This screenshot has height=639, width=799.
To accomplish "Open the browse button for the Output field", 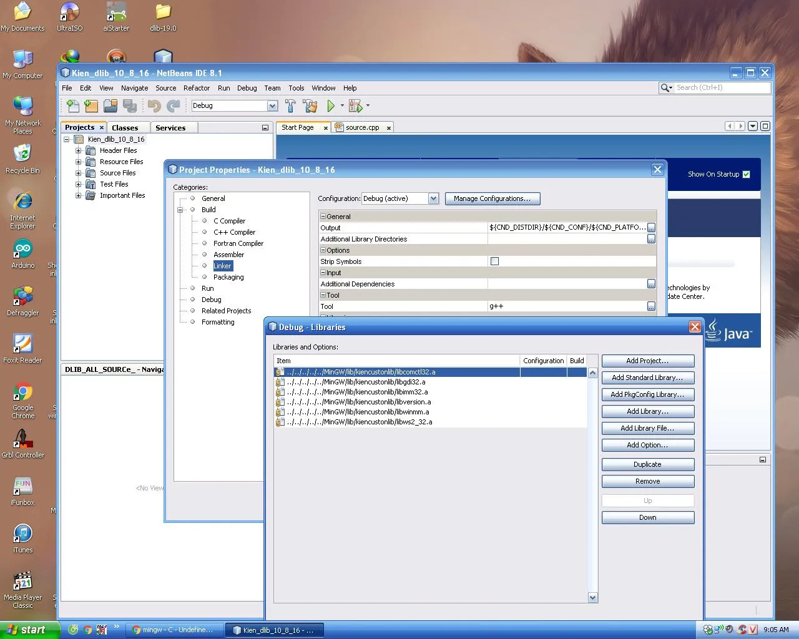I will tap(651, 228).
